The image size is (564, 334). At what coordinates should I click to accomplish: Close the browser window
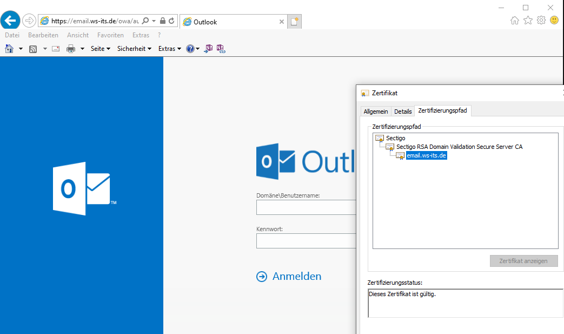(550, 8)
